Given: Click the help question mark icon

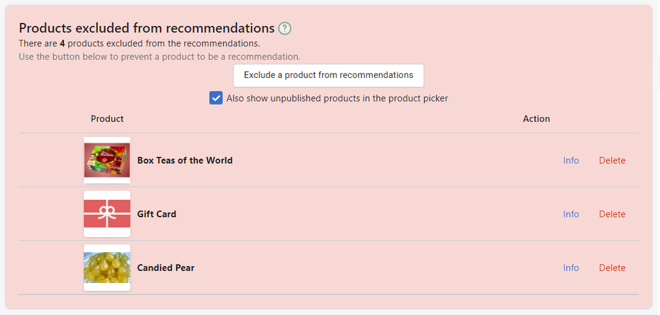Looking at the screenshot, I should pos(285,28).
